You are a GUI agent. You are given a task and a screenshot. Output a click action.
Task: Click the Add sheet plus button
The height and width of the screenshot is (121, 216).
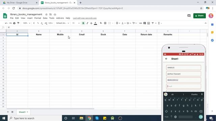[x=8, y=112]
